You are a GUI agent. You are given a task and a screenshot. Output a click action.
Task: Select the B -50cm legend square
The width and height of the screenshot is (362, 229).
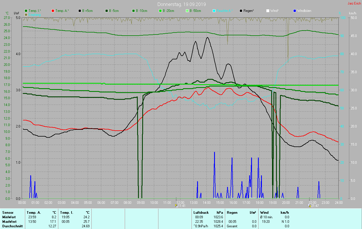[x=187, y=11]
